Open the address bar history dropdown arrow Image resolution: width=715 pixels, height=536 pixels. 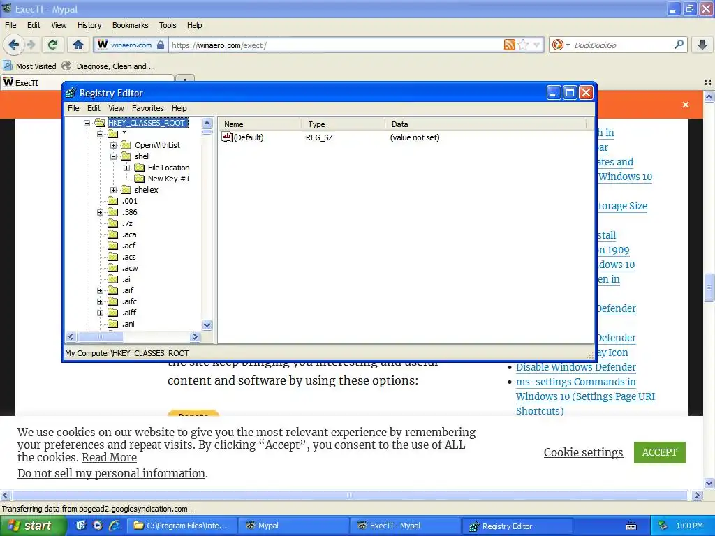537,45
